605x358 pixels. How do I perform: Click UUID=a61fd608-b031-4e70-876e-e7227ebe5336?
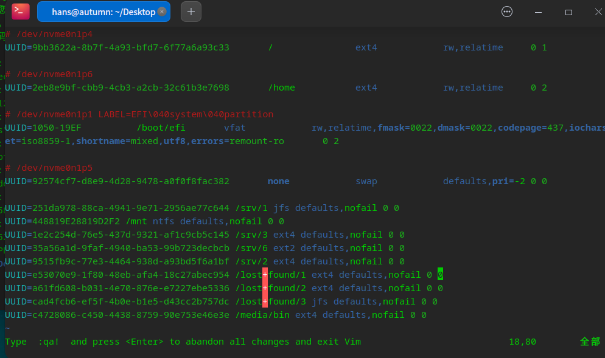(x=117, y=288)
